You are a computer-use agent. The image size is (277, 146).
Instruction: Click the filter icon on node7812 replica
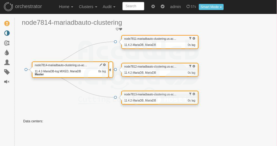(190, 66)
